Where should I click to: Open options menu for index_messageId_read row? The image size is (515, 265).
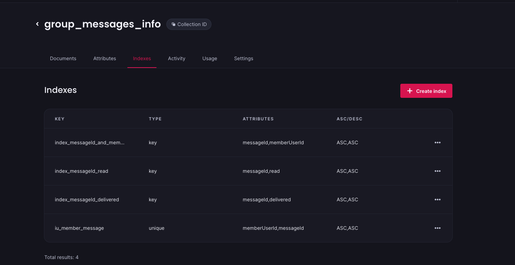tap(438, 171)
